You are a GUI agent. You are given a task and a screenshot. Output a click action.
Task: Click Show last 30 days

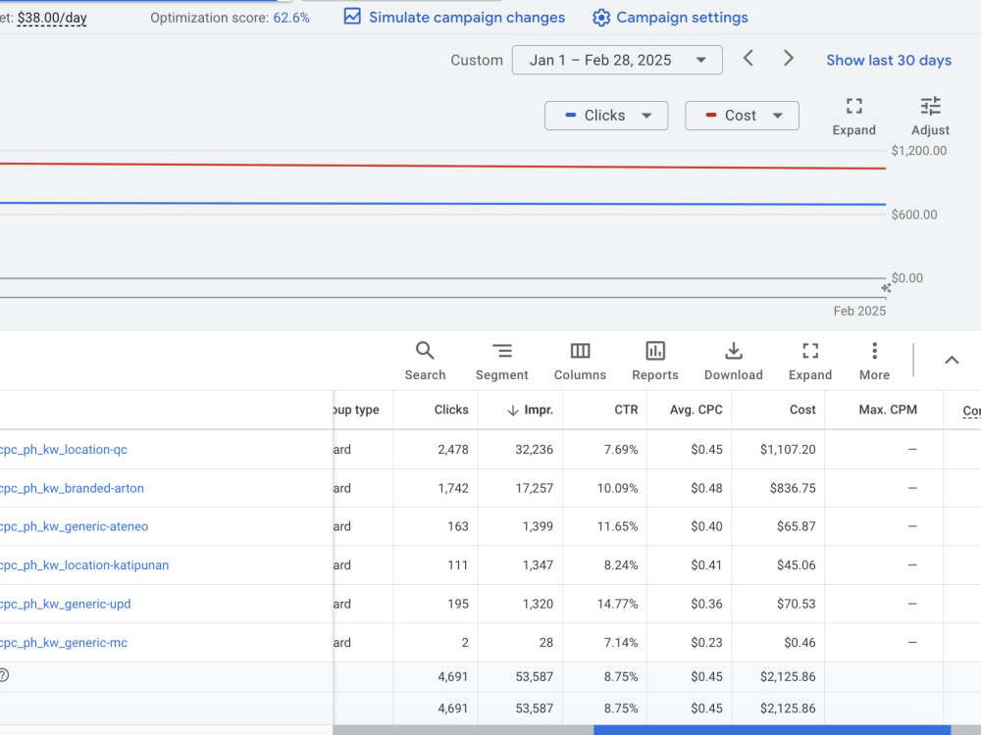(x=889, y=60)
